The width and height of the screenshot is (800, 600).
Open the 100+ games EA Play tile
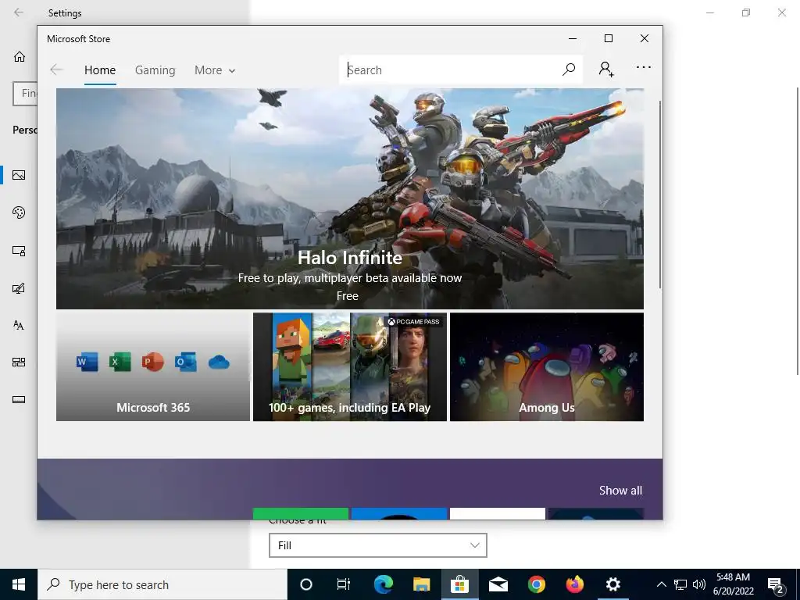pos(350,367)
